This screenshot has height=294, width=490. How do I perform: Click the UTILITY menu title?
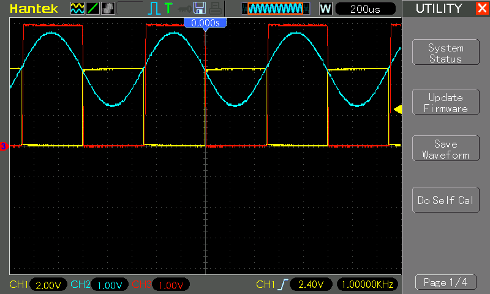[x=439, y=9]
